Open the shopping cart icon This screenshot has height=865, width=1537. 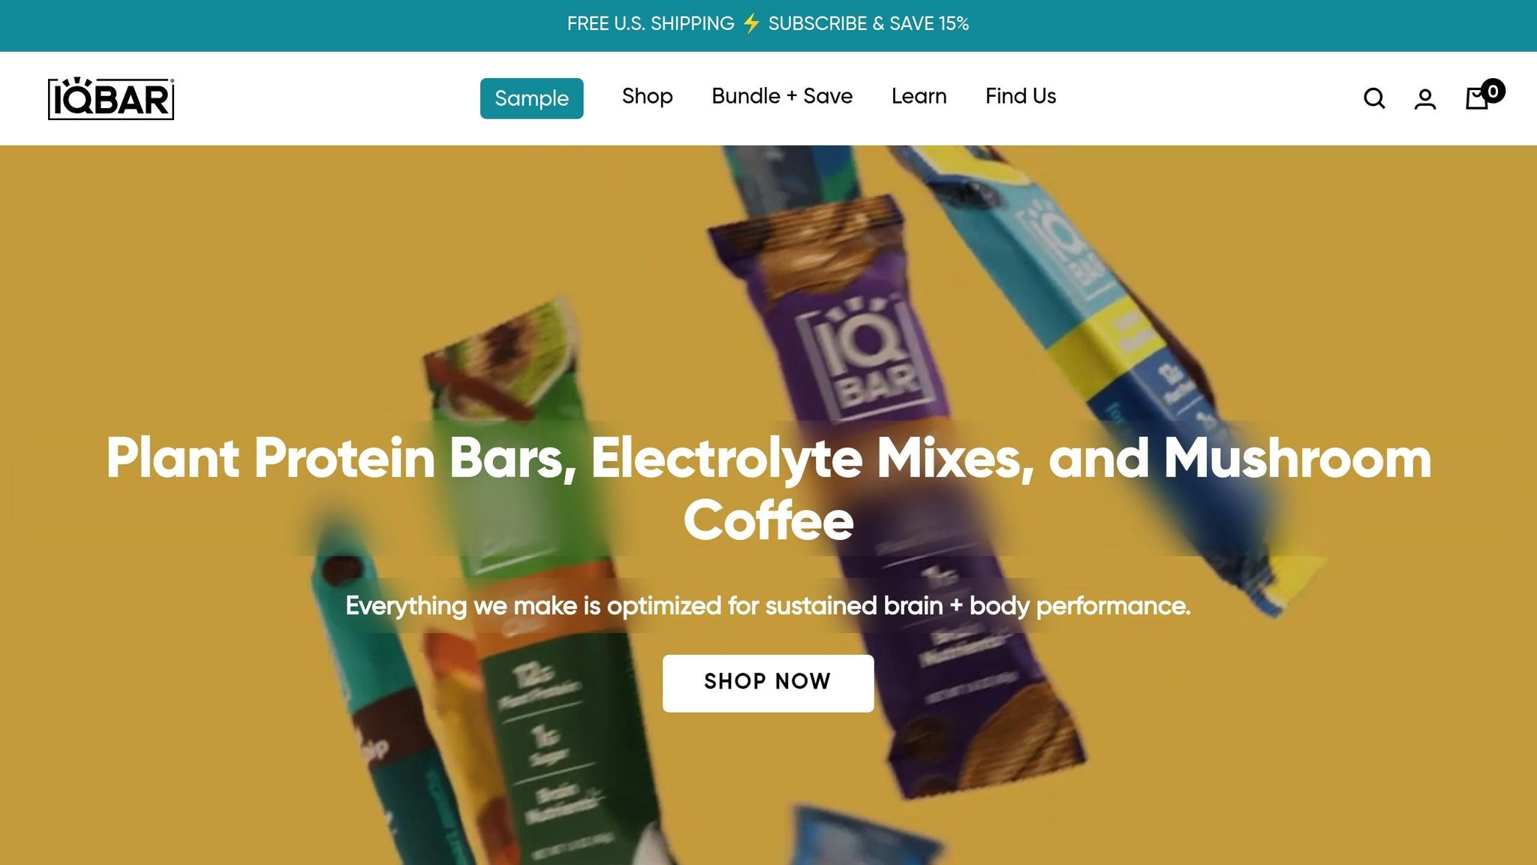(x=1477, y=98)
